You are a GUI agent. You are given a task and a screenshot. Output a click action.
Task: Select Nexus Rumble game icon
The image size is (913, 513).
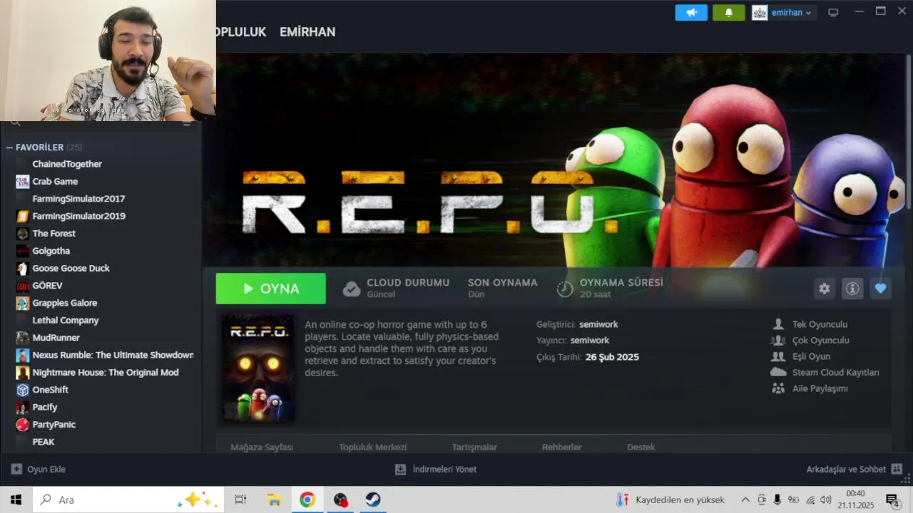(23, 355)
